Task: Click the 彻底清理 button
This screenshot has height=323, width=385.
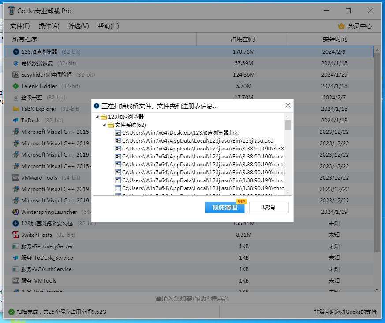Action: coord(224,207)
